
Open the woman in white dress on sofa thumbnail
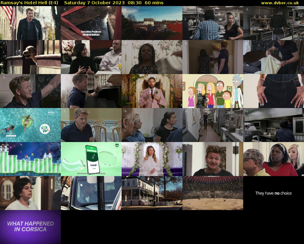152,159
